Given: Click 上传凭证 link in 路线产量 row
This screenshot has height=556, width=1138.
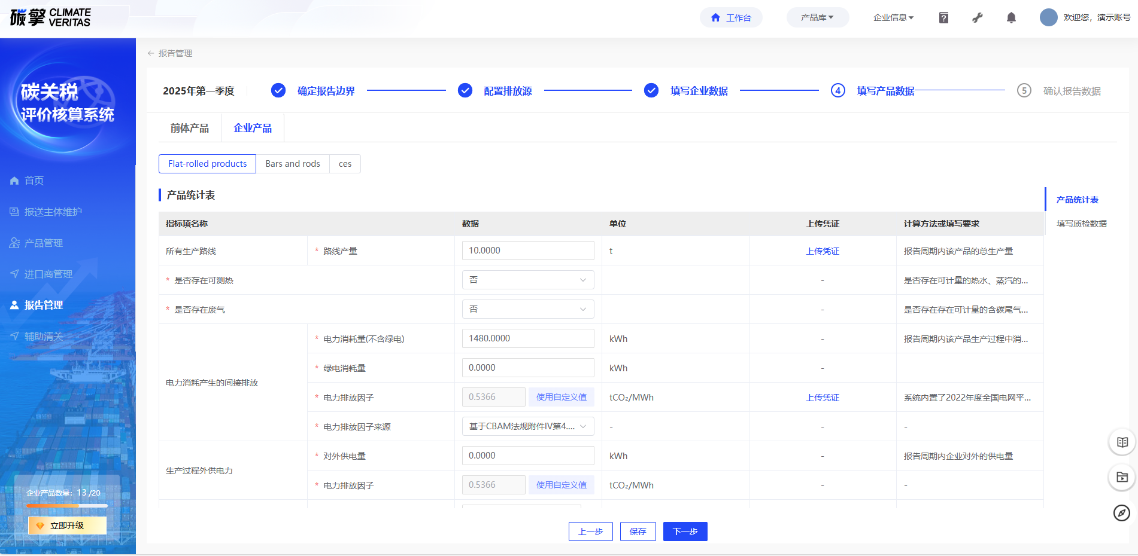Looking at the screenshot, I should point(823,251).
